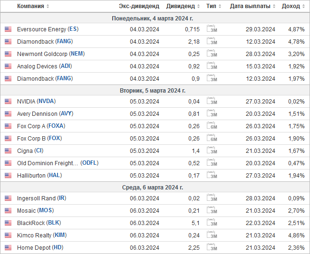Sort by Доход column arrows
This screenshot has height=254, width=310.
[x=304, y=6]
